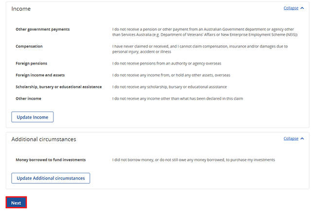The image size is (316, 212).
Task: Click the Collapse link in Additional circumstances panel
Action: click(x=291, y=139)
